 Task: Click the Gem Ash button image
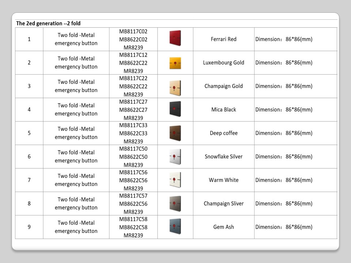[x=175, y=226]
